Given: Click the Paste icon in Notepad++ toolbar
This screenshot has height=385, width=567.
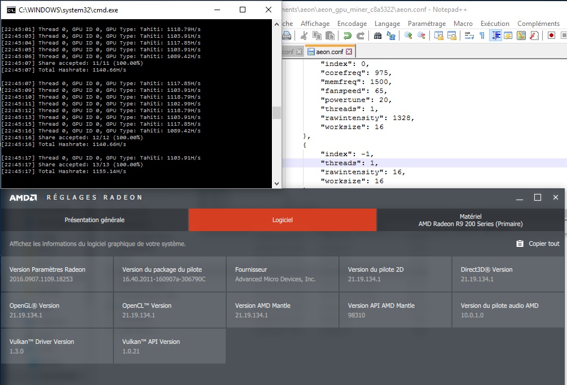Looking at the screenshot, I should click(x=330, y=36).
